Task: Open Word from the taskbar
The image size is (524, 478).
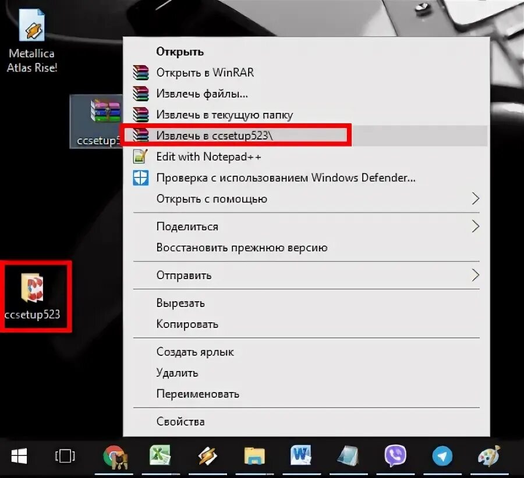Action: click(x=301, y=455)
